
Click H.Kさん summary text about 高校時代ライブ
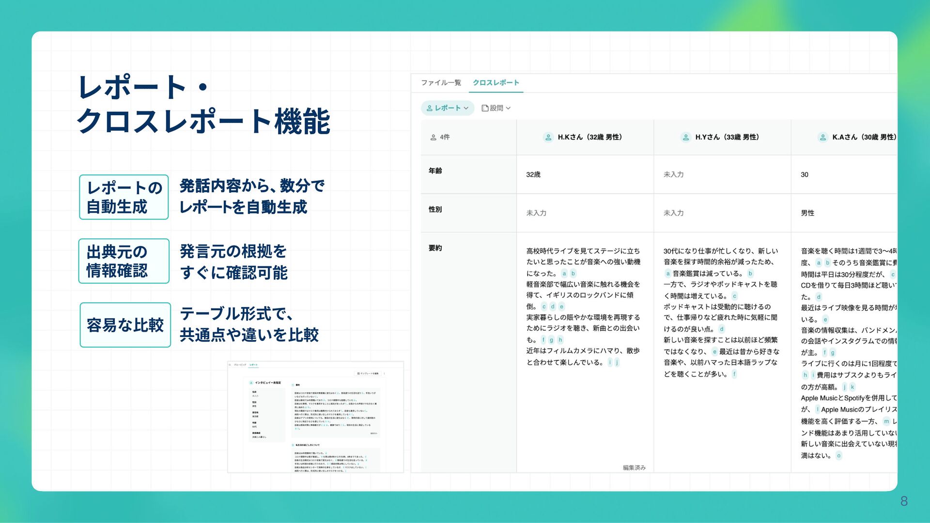pos(583,262)
